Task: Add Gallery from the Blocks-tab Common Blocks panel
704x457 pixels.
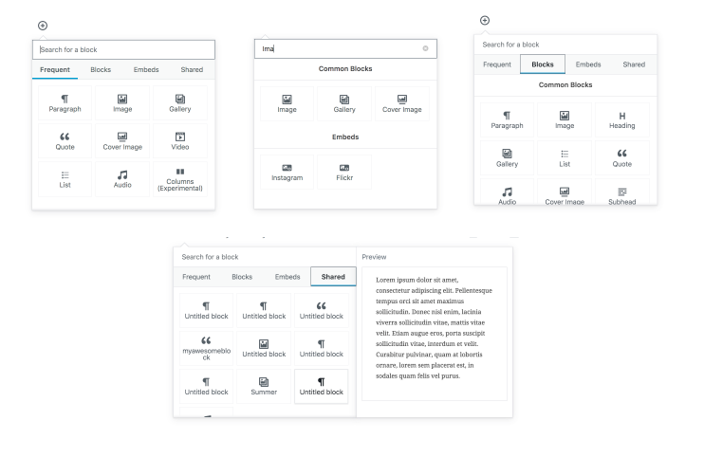Action: click(507, 158)
